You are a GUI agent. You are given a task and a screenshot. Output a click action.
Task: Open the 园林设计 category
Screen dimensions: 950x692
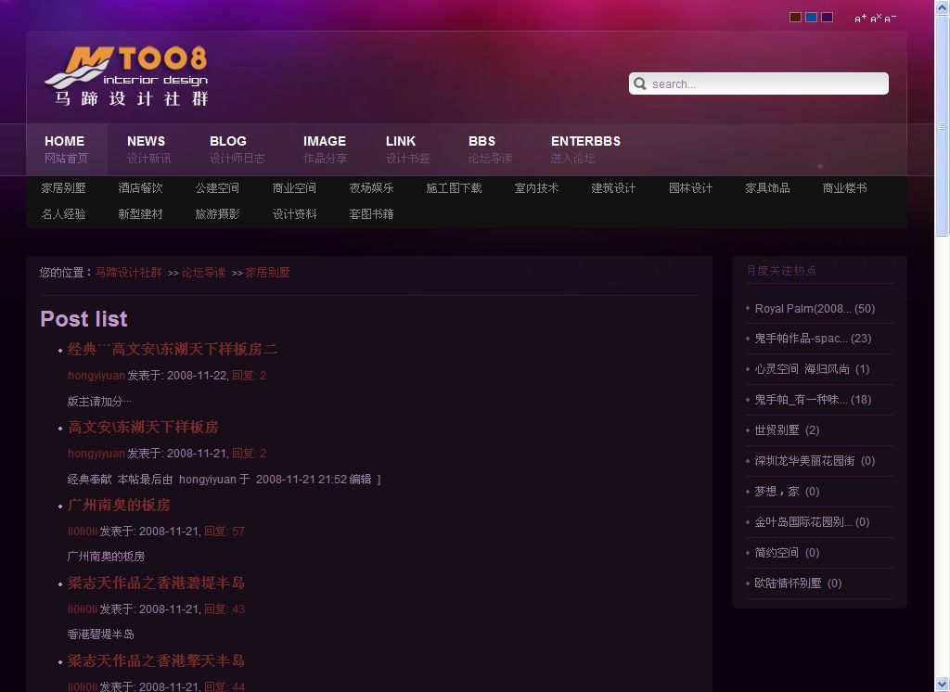[690, 188]
